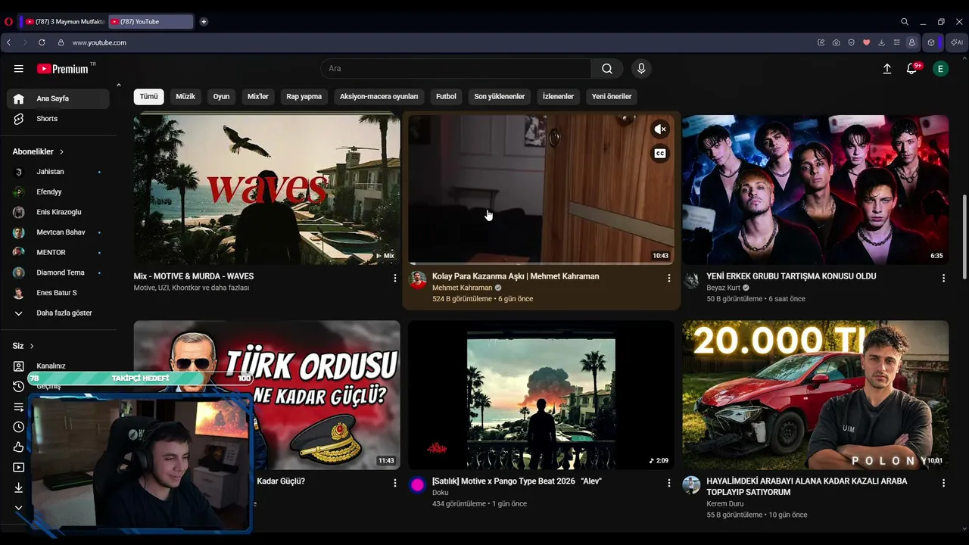The width and height of the screenshot is (969, 545).
Task: Click the www.youtube.com address bar
Action: tap(99, 42)
